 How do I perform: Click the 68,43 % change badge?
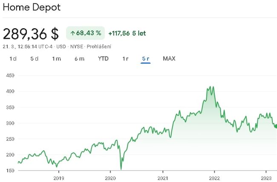[85, 33]
